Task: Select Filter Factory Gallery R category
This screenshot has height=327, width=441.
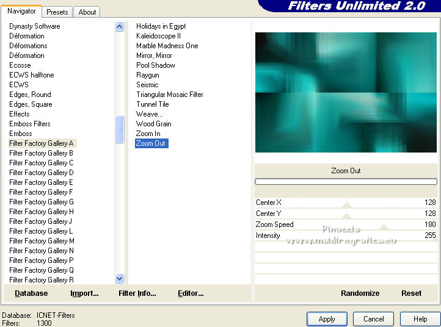Action: [41, 280]
